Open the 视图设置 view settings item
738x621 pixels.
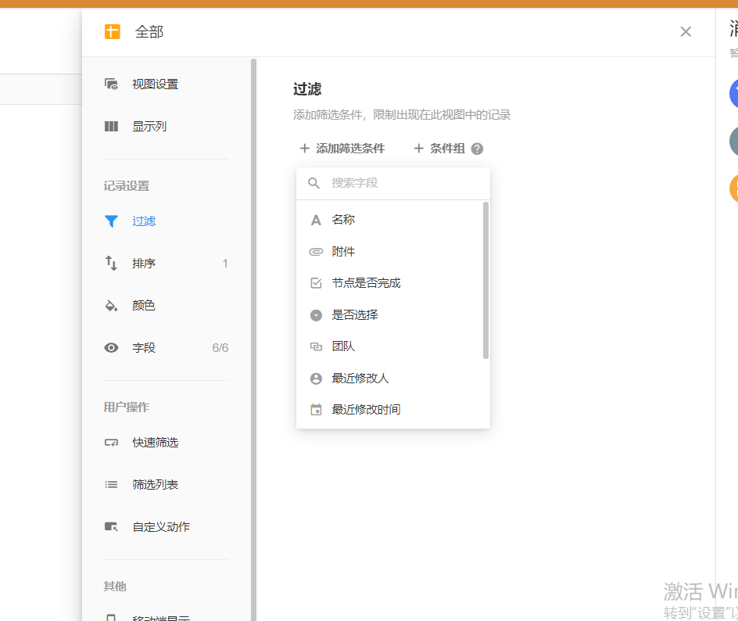[155, 84]
